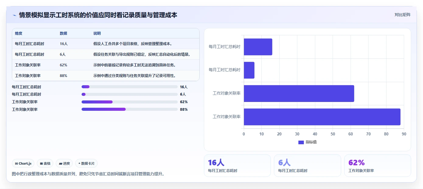
Task: Click the 90 tick on chart axis
Action: (x=404, y=134)
